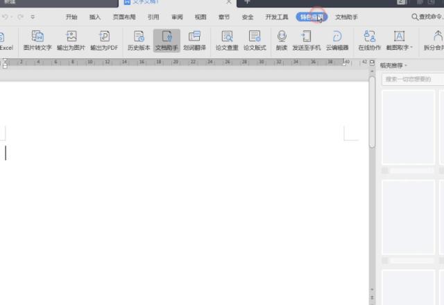Image resolution: width=444 pixels, height=305 pixels.
Task: Open the 开发工具 ribbon tab
Action: 277,17
